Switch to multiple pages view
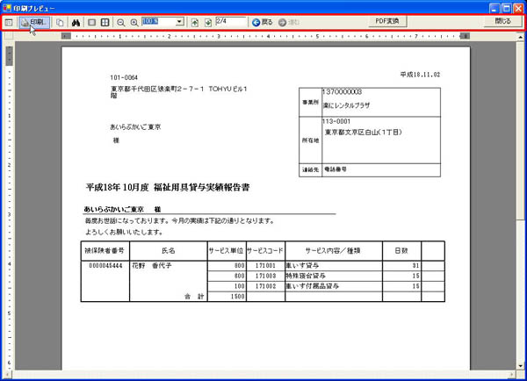This screenshot has height=381, width=527. [105, 23]
